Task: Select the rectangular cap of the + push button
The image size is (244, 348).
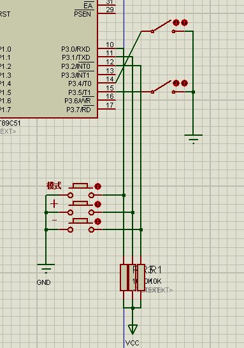Action: [x=80, y=203]
